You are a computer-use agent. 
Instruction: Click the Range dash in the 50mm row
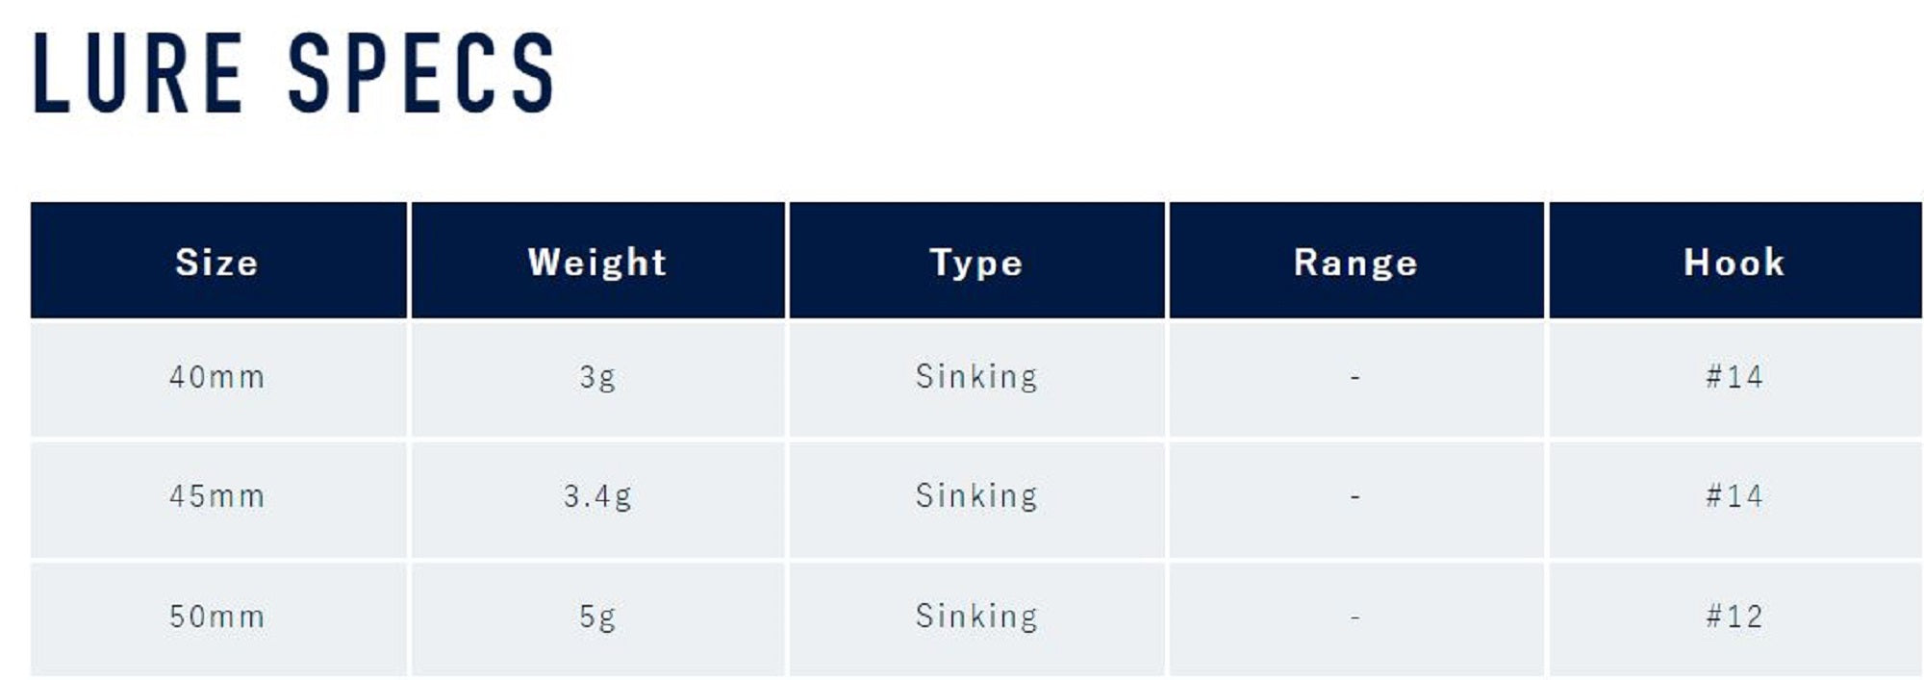[1355, 617]
